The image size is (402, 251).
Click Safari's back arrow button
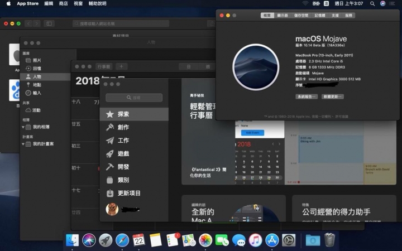(x=28, y=23)
